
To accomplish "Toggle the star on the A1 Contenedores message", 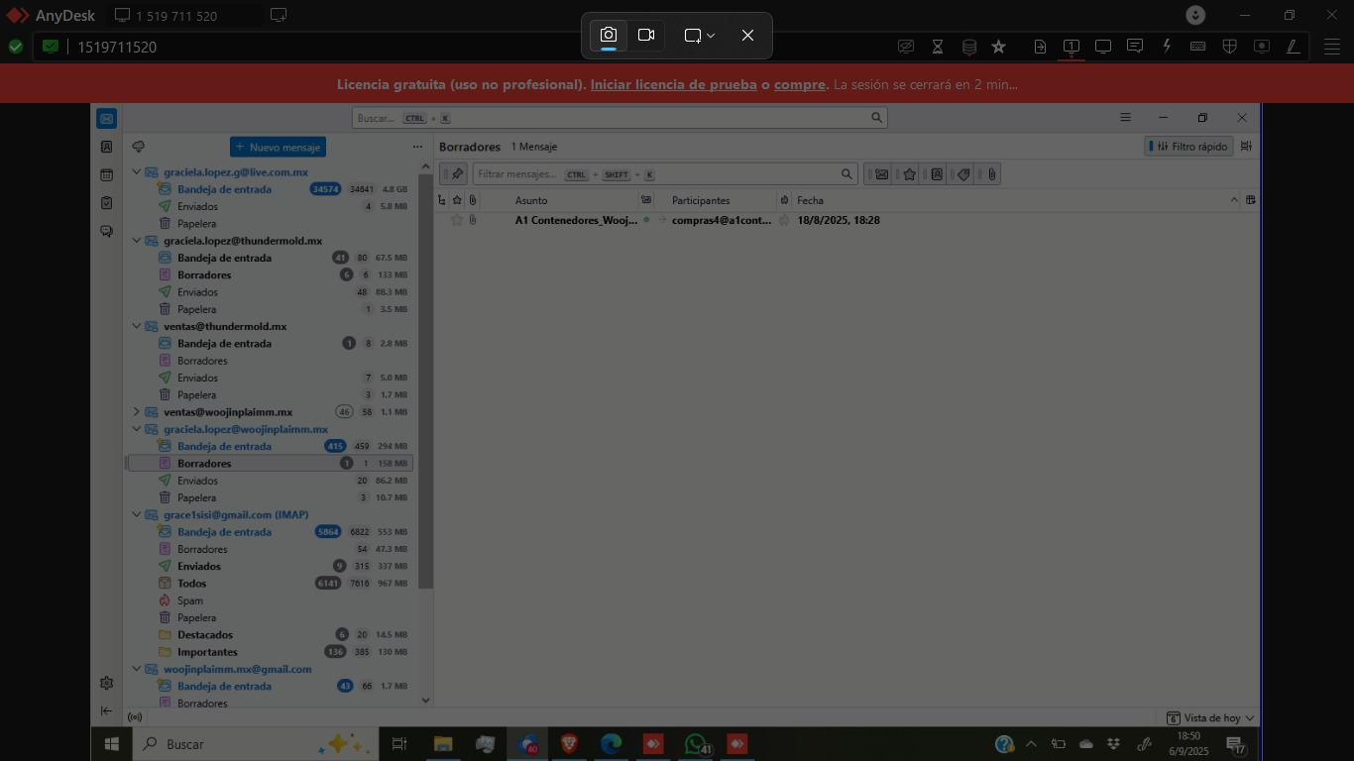I will point(457,220).
